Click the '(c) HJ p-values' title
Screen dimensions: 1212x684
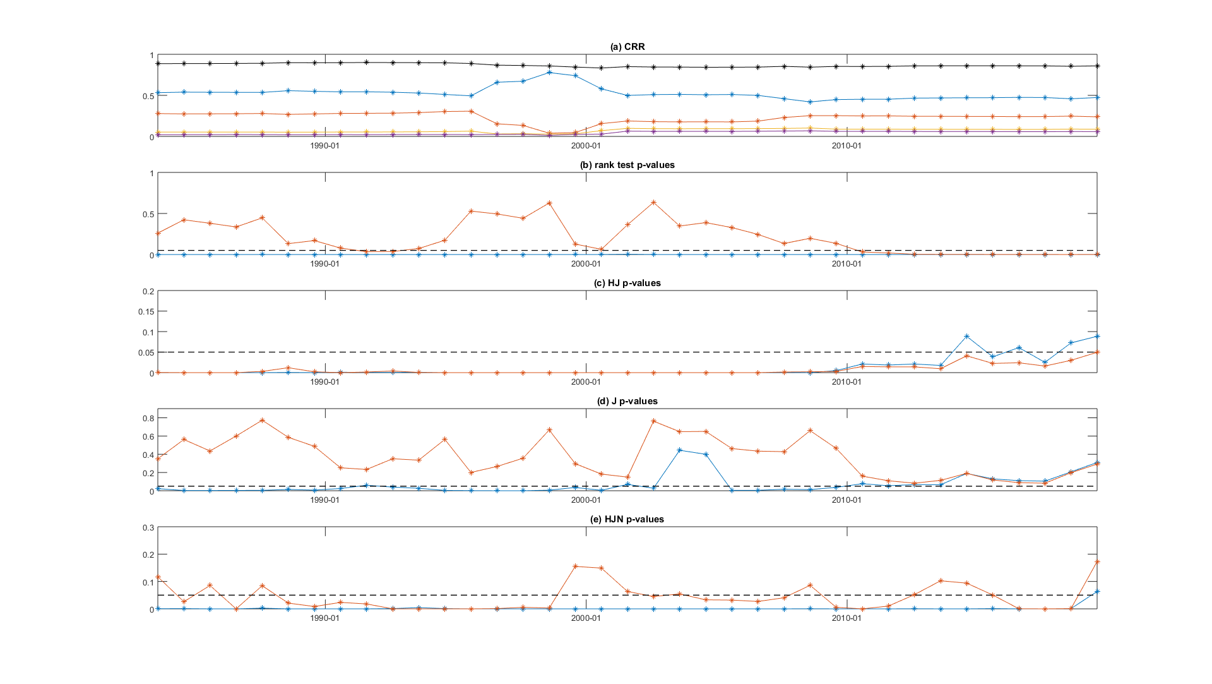click(627, 283)
